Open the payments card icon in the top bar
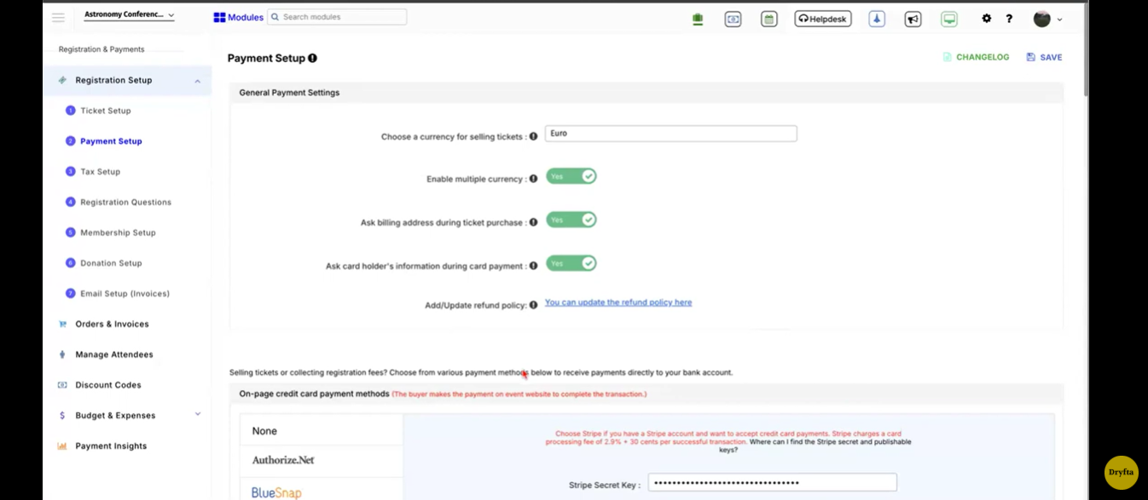 point(733,18)
